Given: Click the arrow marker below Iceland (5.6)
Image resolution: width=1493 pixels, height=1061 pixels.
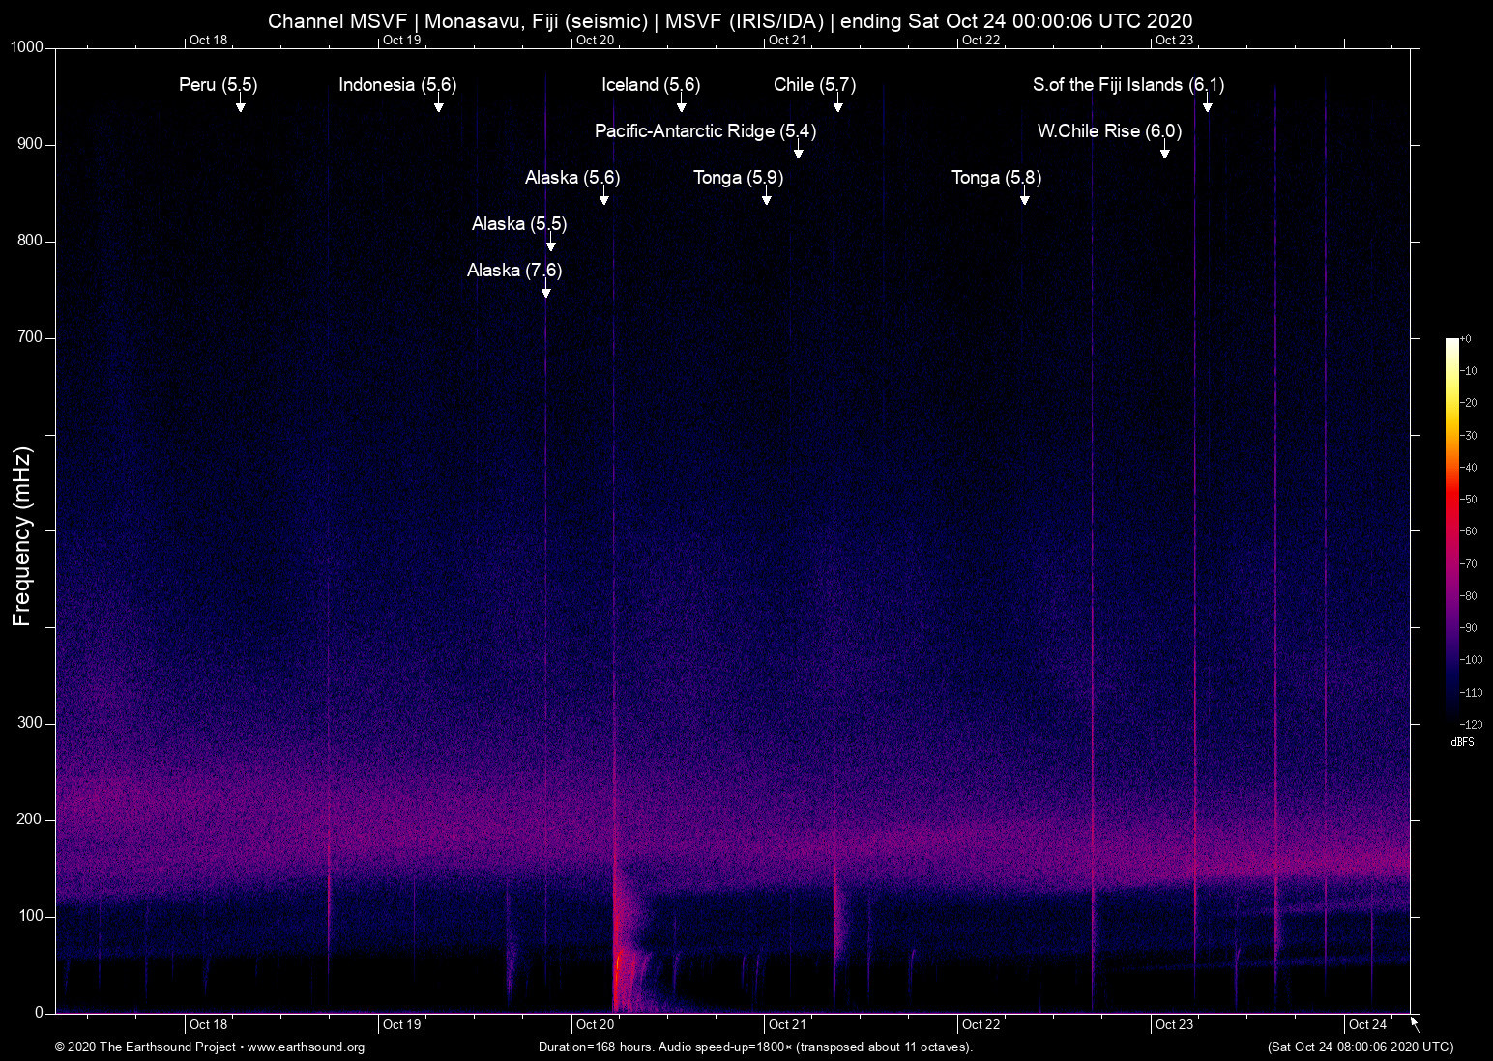Looking at the screenshot, I should click(682, 104).
